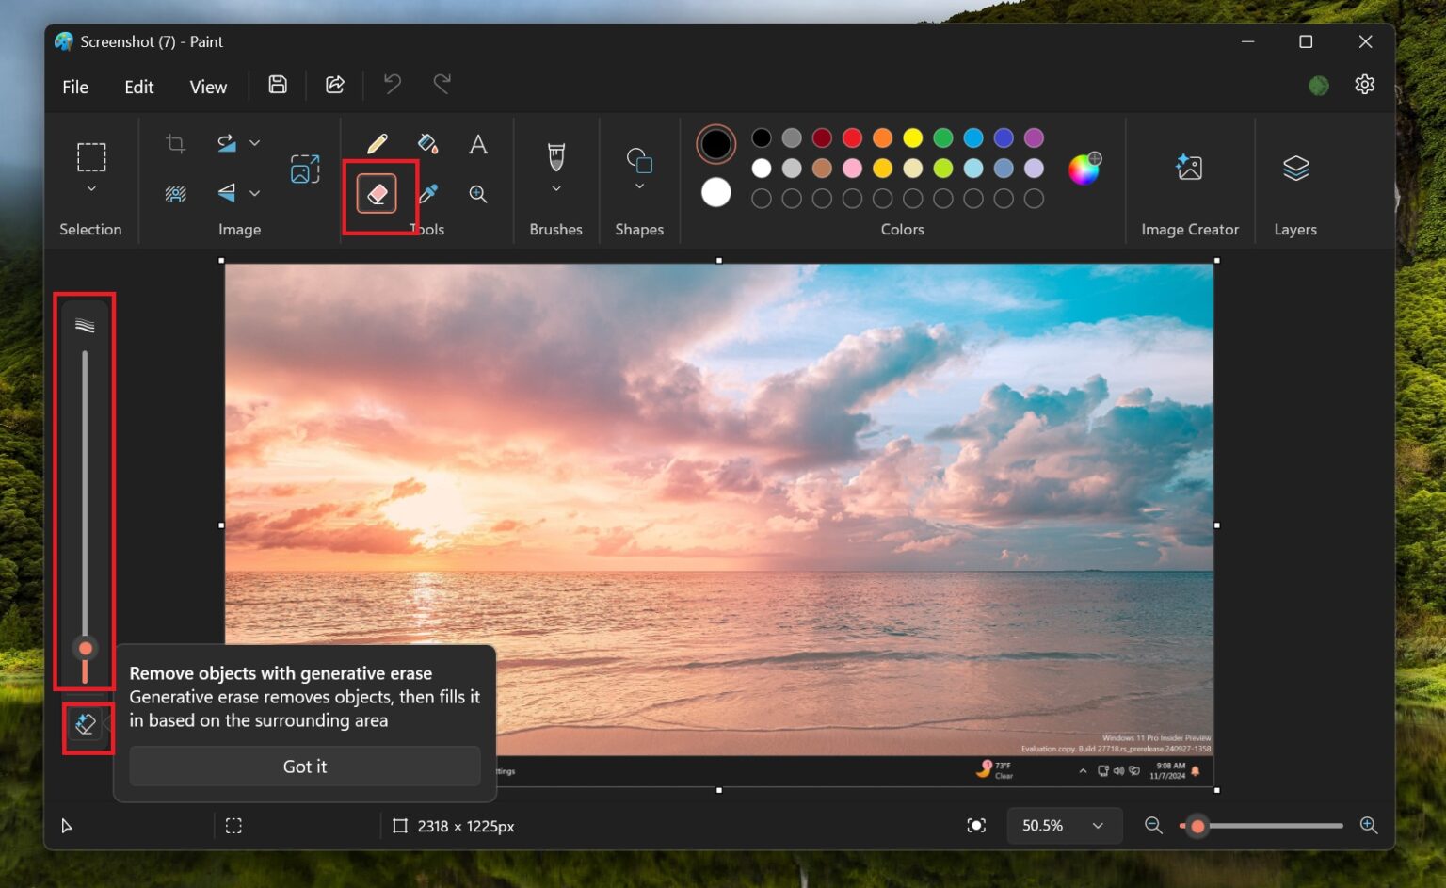Select the Pencil tool
The image size is (1446, 888).
point(378,144)
